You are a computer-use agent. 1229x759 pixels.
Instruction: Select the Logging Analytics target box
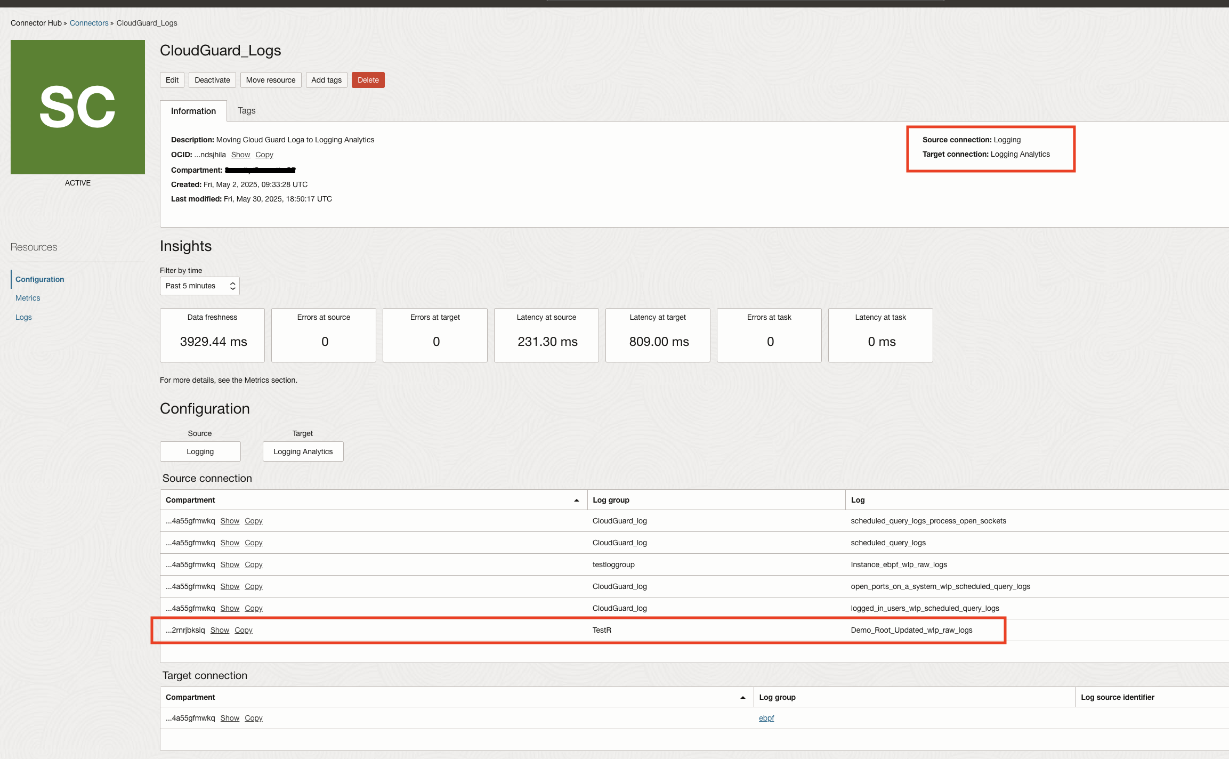tap(303, 451)
